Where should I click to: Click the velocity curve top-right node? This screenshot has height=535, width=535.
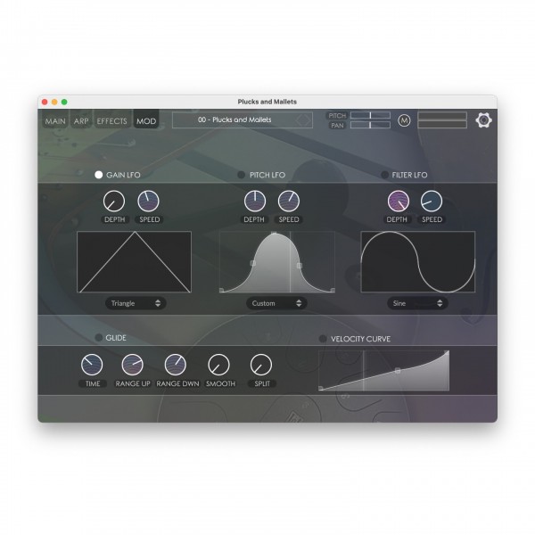447,353
